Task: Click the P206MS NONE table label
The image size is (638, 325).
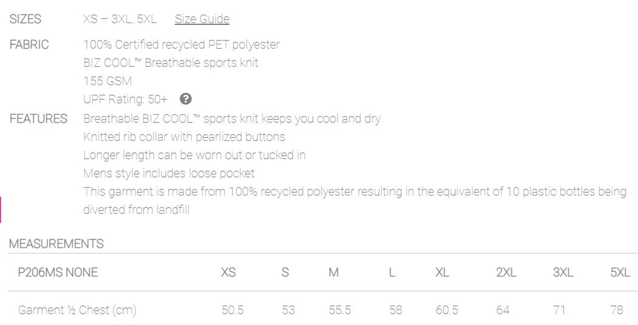Action: tap(58, 273)
